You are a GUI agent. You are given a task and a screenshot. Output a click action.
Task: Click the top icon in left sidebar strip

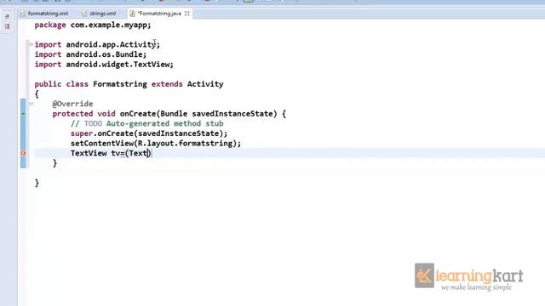coord(8,17)
